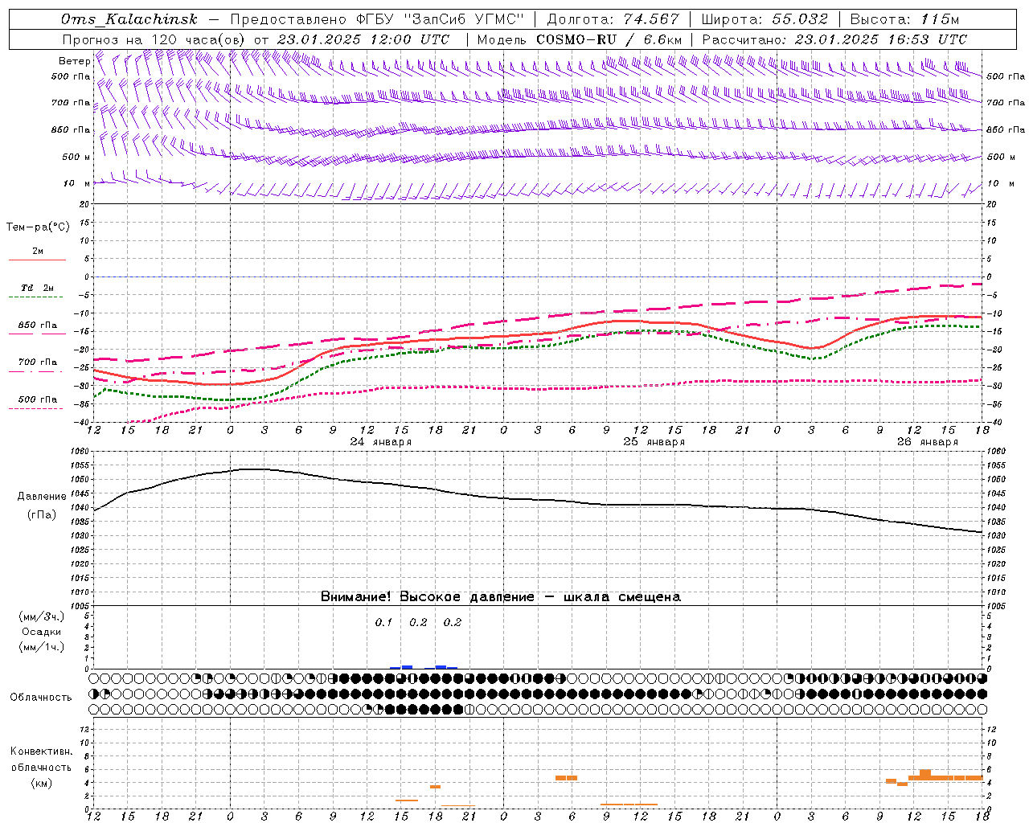Select the Долгота: 74.567 header field
Screen dimensions: 1029x823
coord(613,19)
